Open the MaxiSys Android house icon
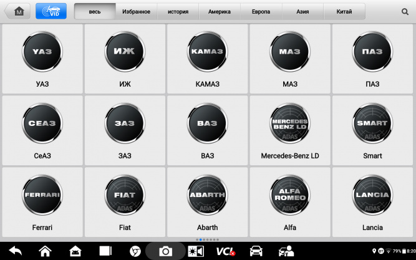Viewport: 416px width, 260px height. tap(75, 251)
